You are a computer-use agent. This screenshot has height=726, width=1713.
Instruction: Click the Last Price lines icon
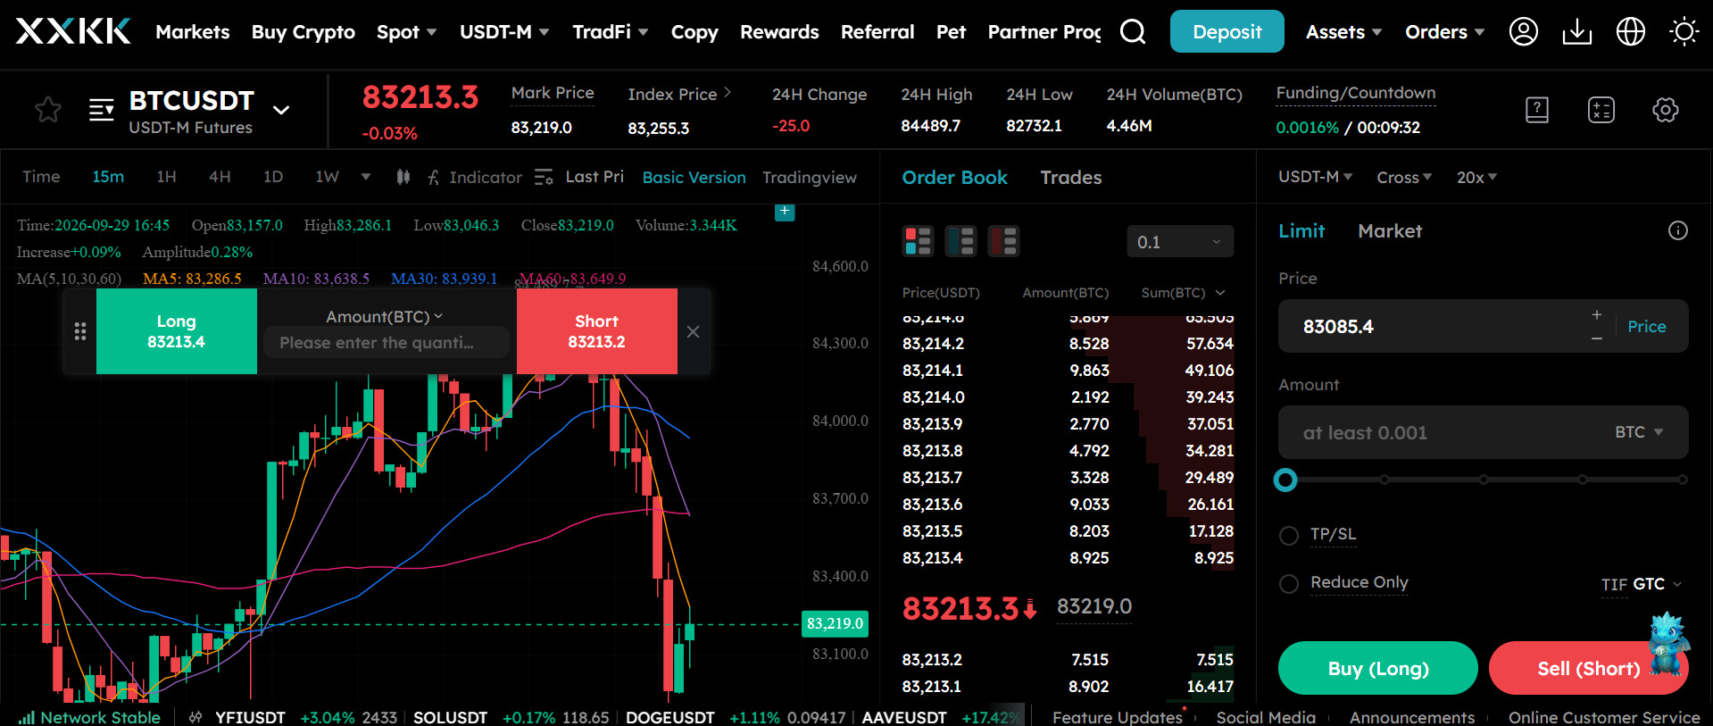pos(544,177)
